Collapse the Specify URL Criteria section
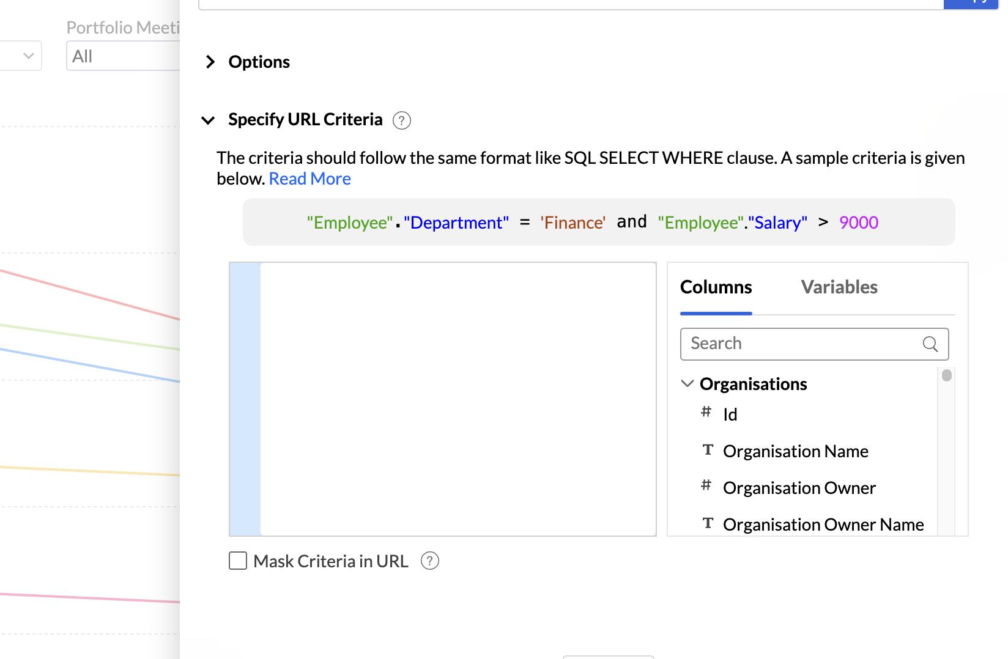 click(209, 120)
